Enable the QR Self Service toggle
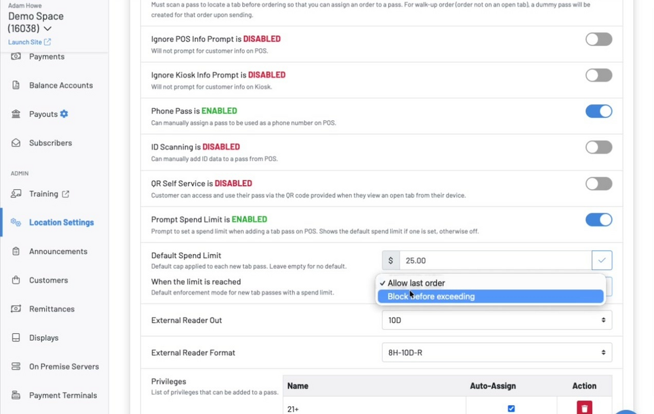 tap(599, 184)
